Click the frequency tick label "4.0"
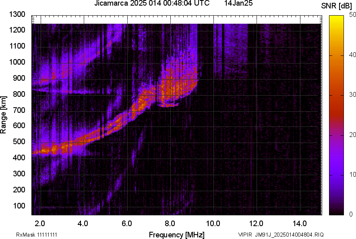The width and height of the screenshot is (356, 239). tap(83, 224)
